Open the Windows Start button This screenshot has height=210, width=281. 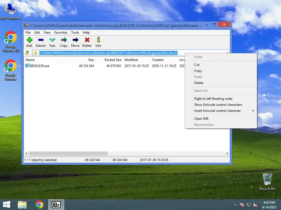tap(7, 205)
